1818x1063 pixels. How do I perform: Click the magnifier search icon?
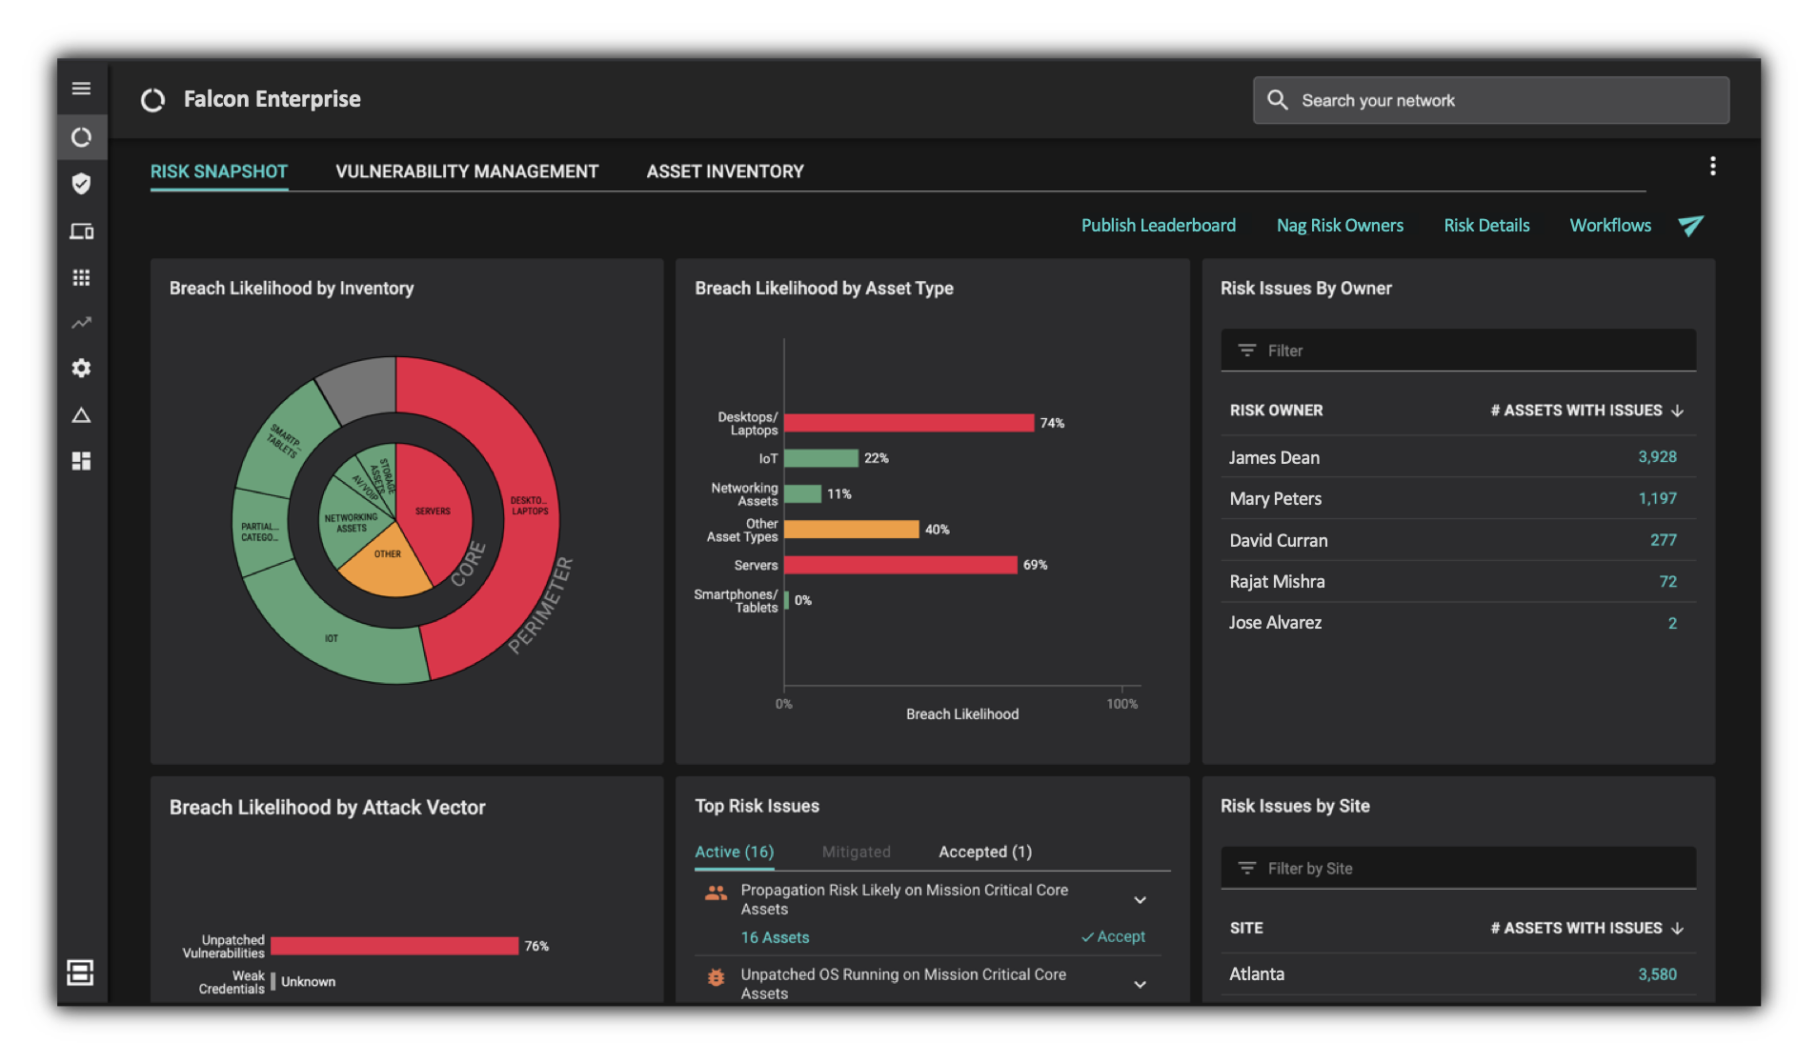[1277, 100]
